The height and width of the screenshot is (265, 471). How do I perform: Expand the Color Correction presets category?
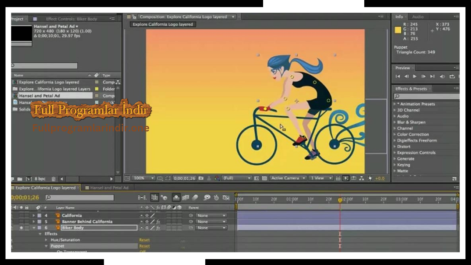pyautogui.click(x=394, y=134)
